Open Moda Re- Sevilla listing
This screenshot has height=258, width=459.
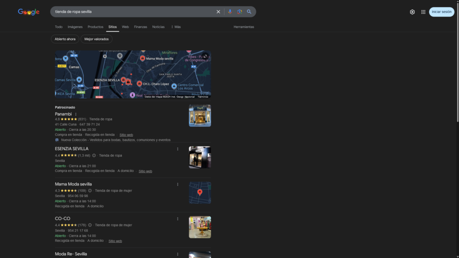click(71, 254)
